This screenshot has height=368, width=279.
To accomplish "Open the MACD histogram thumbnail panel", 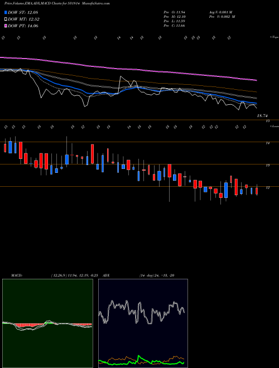I will tap(47, 323).
